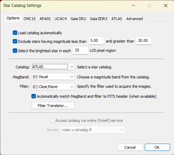Open the Advanced tab
The width and height of the screenshot is (174, 155).
(135, 18)
